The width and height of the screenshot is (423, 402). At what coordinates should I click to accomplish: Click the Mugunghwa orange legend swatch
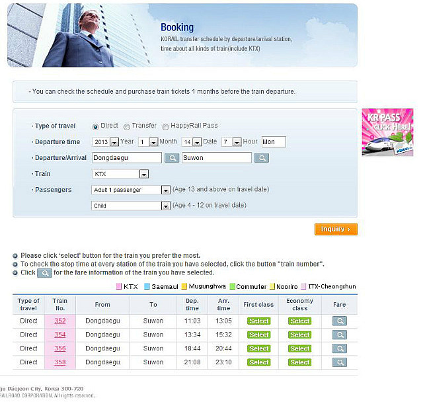coord(184,286)
